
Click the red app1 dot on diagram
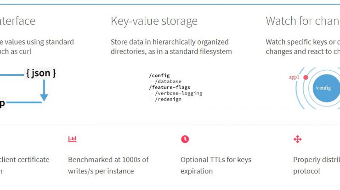point(306,78)
